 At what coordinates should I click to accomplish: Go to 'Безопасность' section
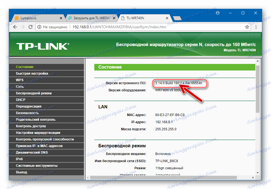click(46, 113)
